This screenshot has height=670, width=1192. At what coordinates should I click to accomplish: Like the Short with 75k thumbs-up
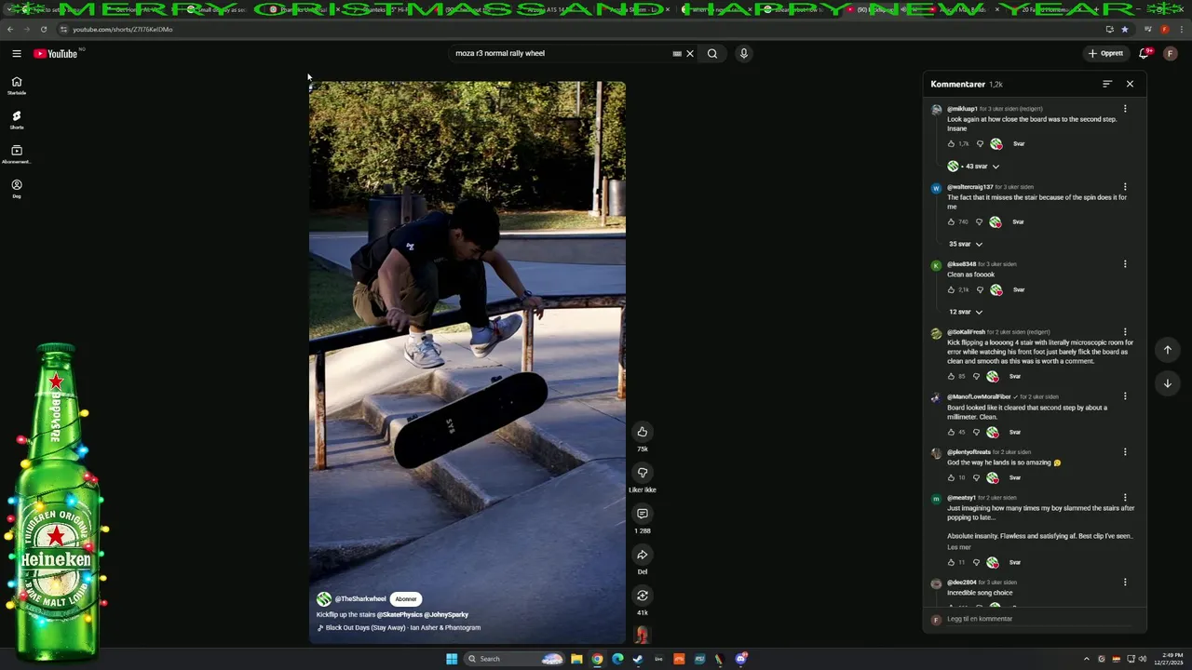click(643, 432)
